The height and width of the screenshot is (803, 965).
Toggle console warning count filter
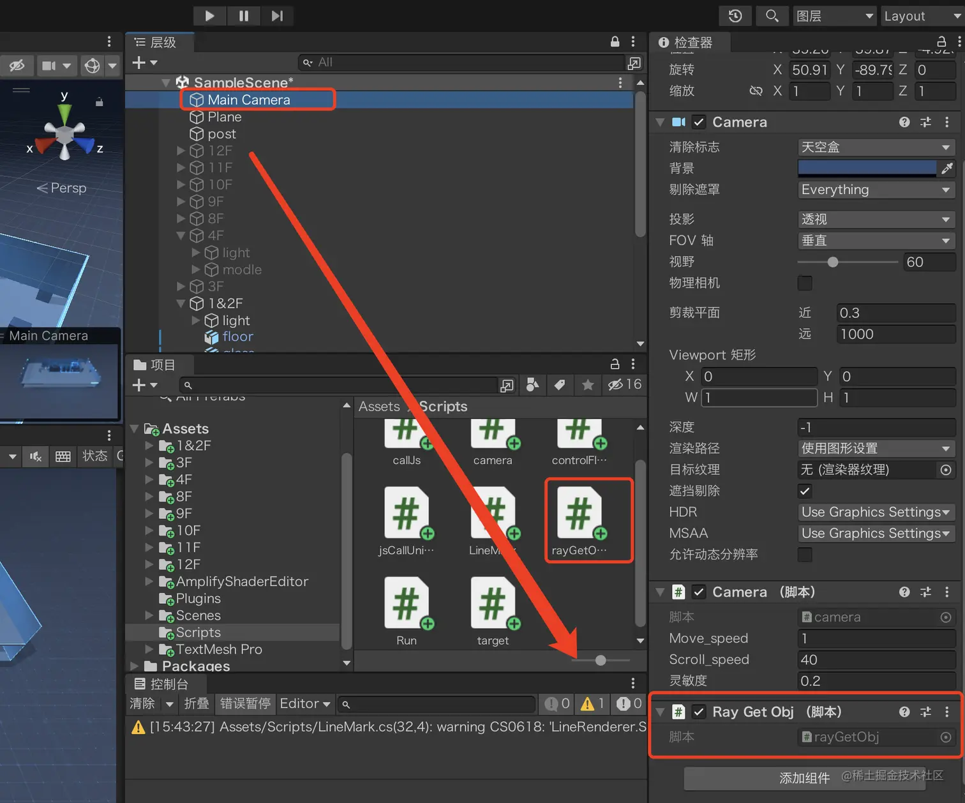(592, 703)
